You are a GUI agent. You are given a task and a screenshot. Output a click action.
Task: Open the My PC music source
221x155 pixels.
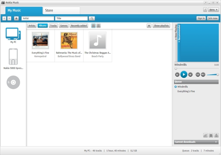click(x=13, y=35)
